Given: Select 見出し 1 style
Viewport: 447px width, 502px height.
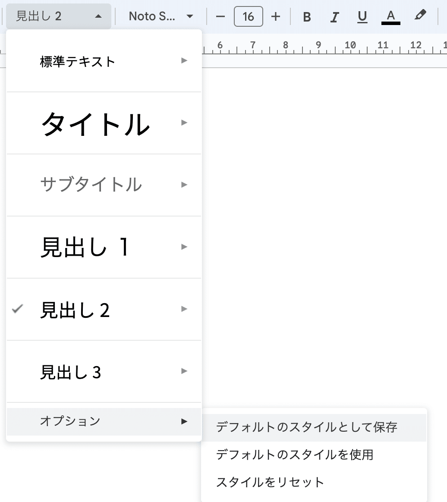Looking at the screenshot, I should click(104, 247).
